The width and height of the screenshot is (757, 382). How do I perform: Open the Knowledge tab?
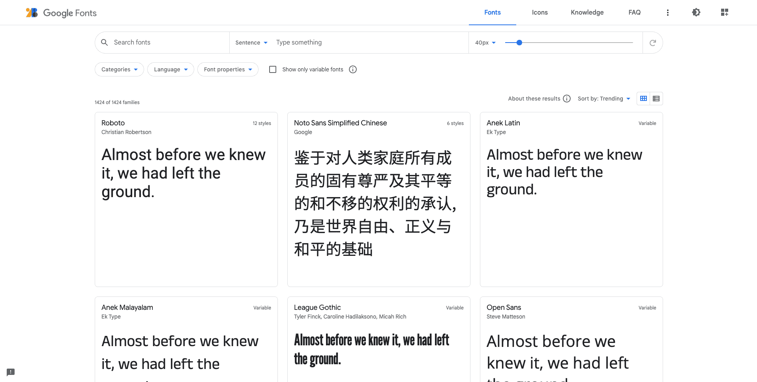click(x=587, y=13)
